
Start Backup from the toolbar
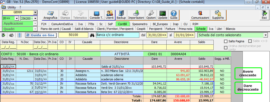[x=121, y=15]
